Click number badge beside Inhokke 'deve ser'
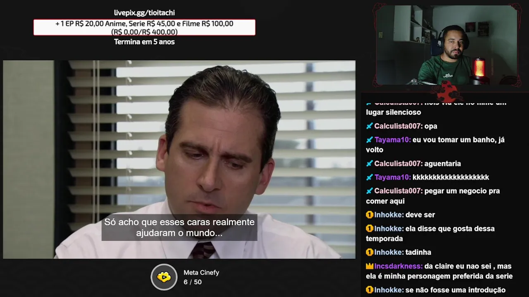 tap(369, 215)
